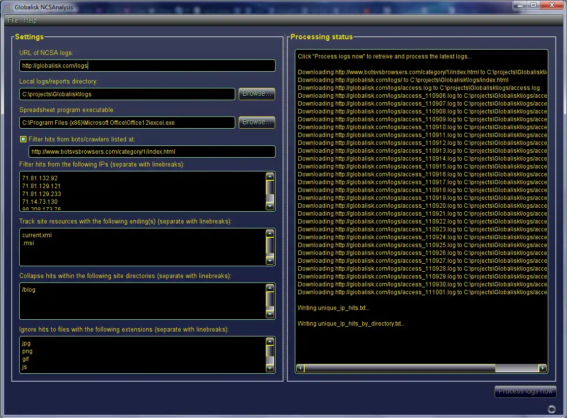Browse for the spreadsheet executable
Viewport: 567px width, 418px height.
[x=257, y=122]
